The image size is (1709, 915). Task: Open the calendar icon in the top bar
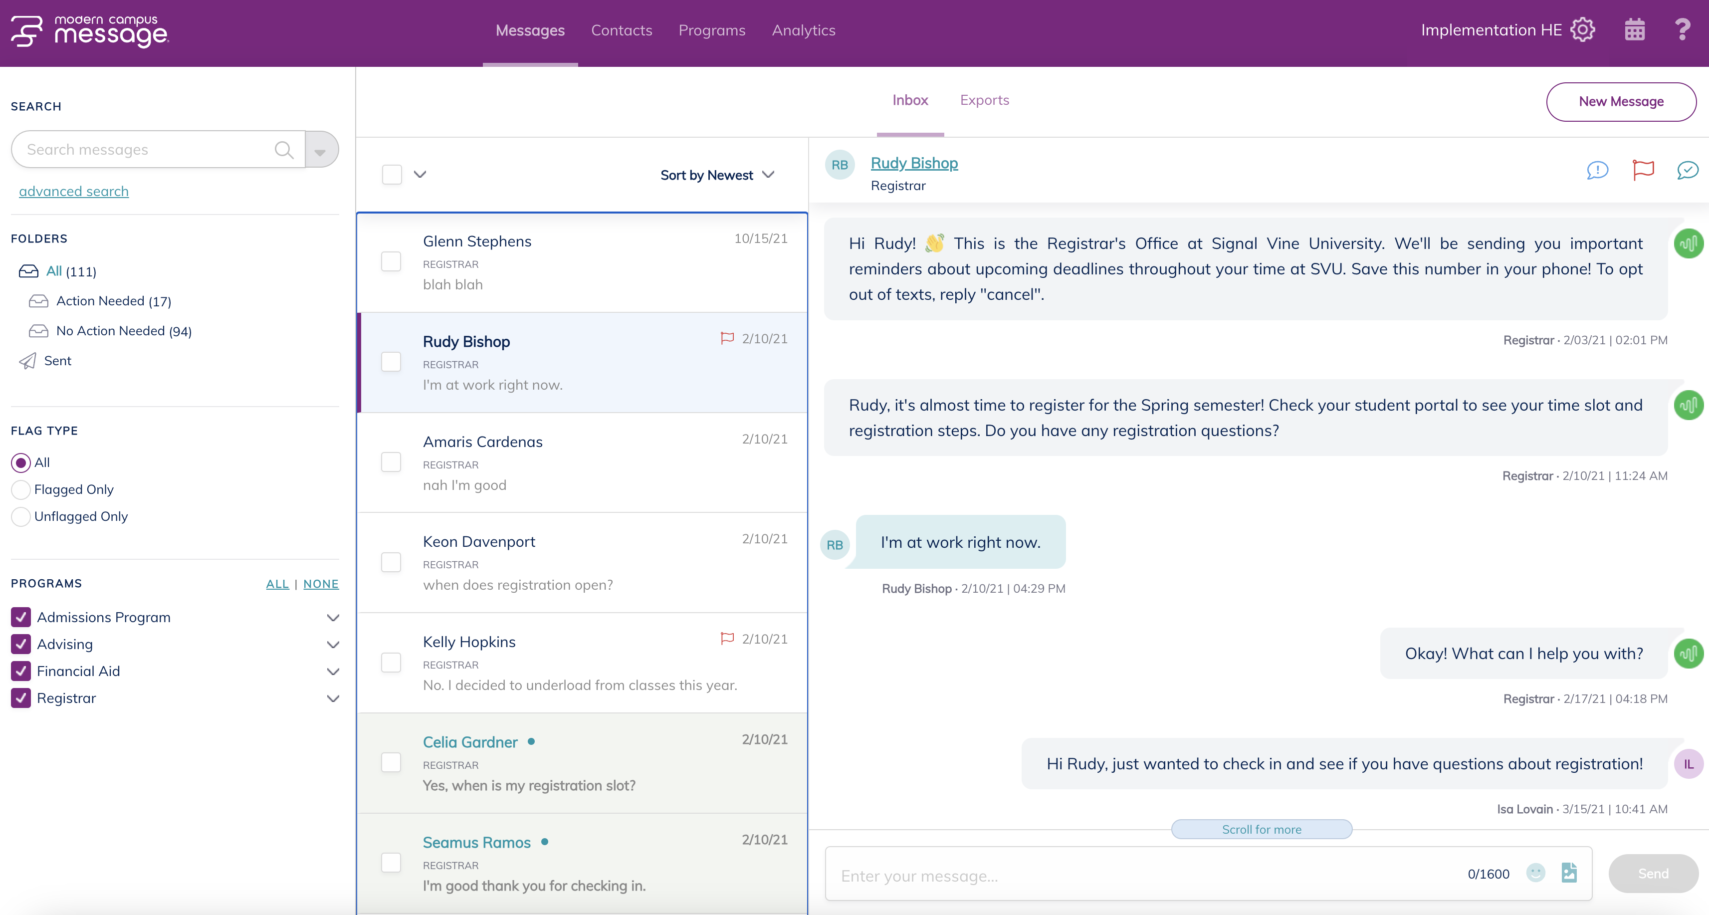click(x=1635, y=29)
